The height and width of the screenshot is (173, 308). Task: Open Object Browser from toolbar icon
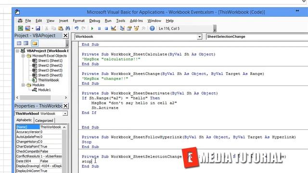click(x=136, y=28)
